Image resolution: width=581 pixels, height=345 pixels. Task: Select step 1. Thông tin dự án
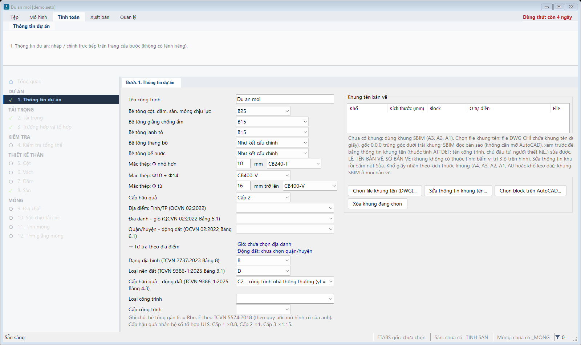pyautogui.click(x=61, y=100)
